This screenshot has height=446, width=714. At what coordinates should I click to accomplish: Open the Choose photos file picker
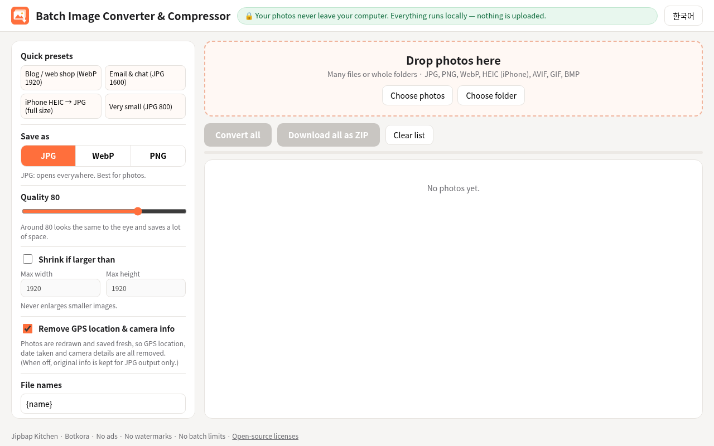click(417, 95)
